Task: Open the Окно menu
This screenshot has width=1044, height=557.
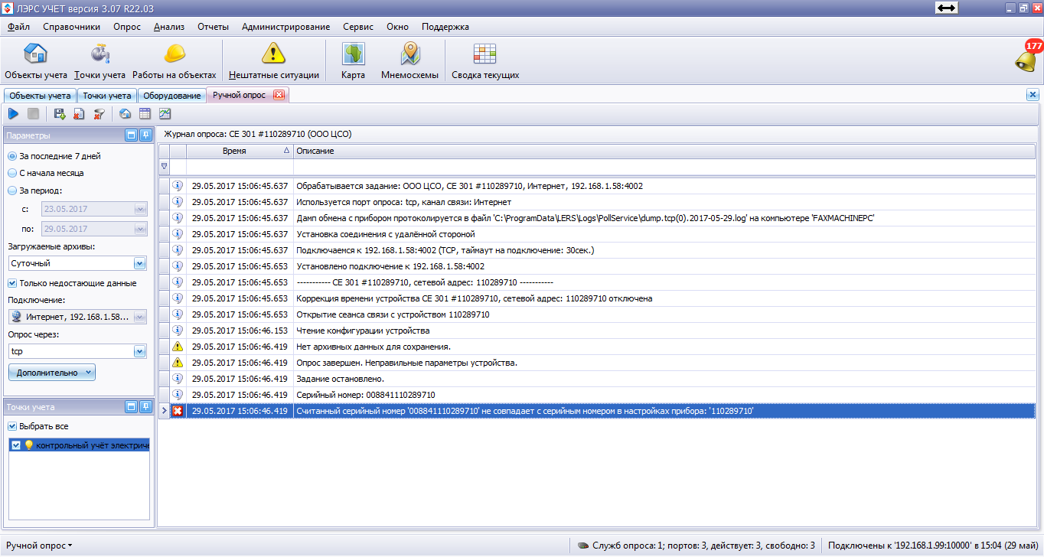Action: click(398, 27)
